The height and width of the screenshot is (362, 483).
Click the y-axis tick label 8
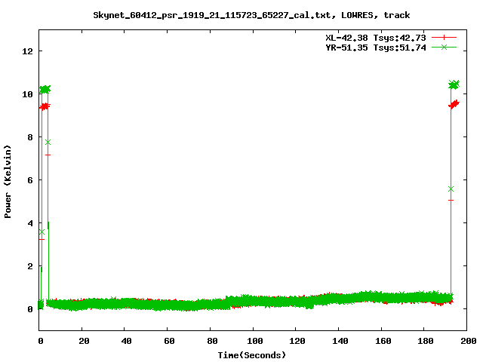(30, 137)
